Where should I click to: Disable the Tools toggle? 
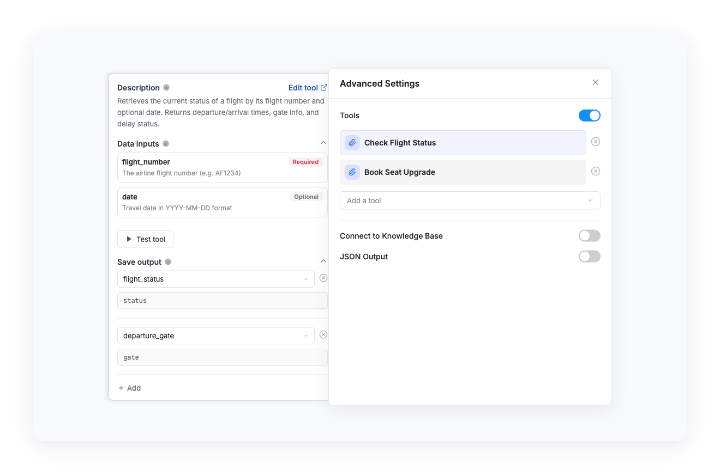point(590,116)
